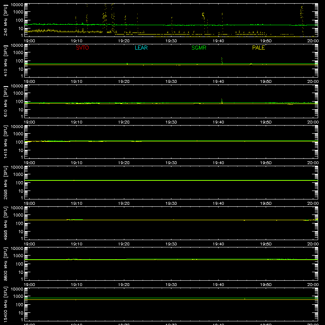Viewport: 325px width, 325px height.
Task: Click the 100 y-axis value of 2695 MHz panel
Action: pyautogui.click(x=19, y=183)
